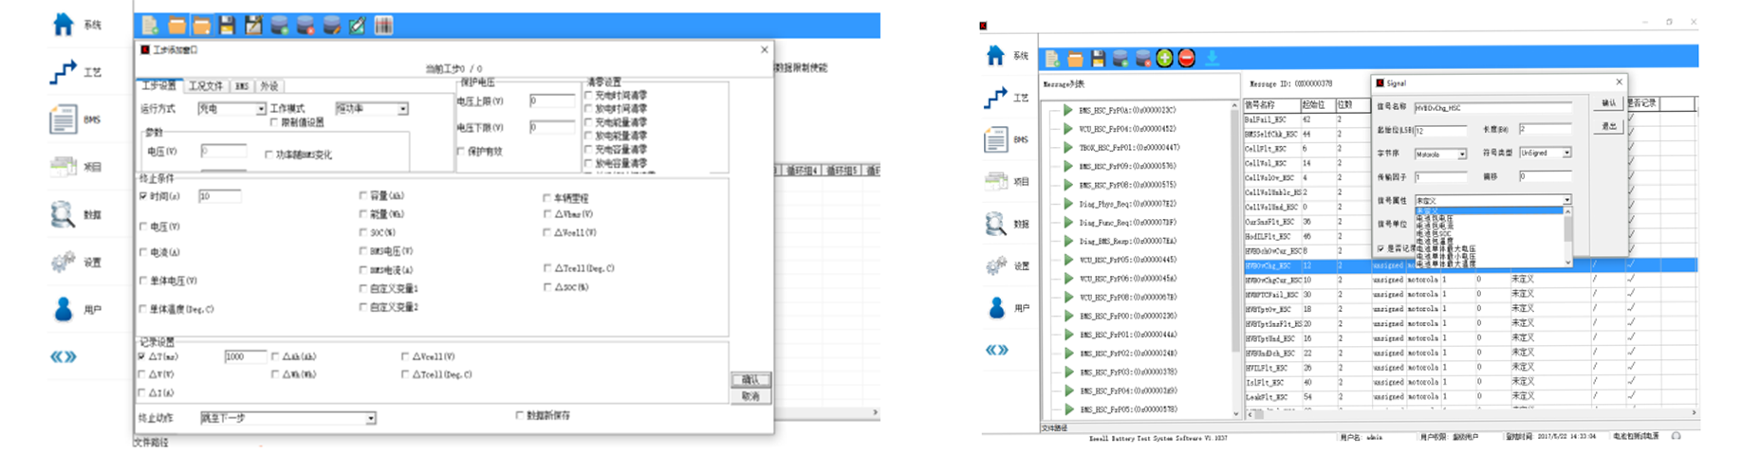
Task: Enable the 保护有效 checkbox
Action: point(461,152)
